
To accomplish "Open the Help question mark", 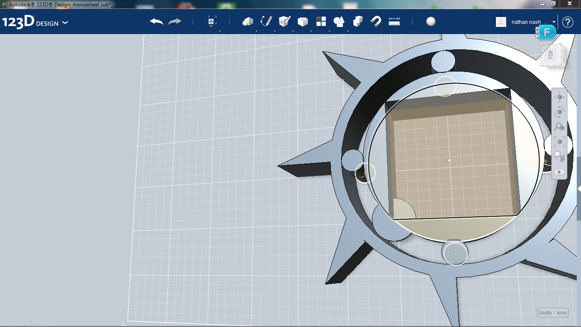I will pos(568,22).
